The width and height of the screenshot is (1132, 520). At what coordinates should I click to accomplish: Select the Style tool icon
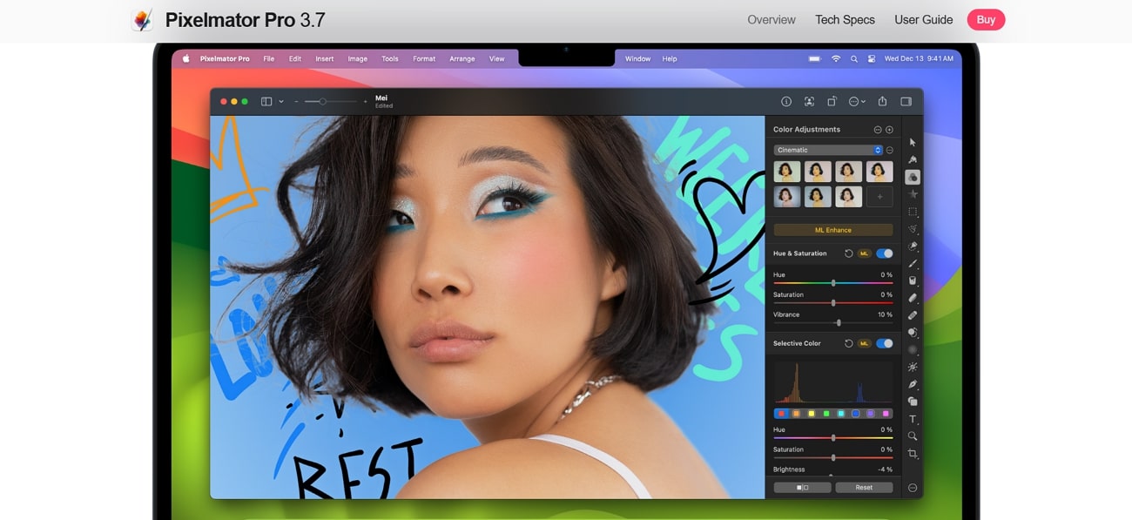click(913, 159)
